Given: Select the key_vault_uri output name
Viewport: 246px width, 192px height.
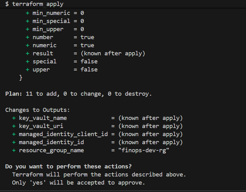Looking at the screenshot, I should point(41,126).
